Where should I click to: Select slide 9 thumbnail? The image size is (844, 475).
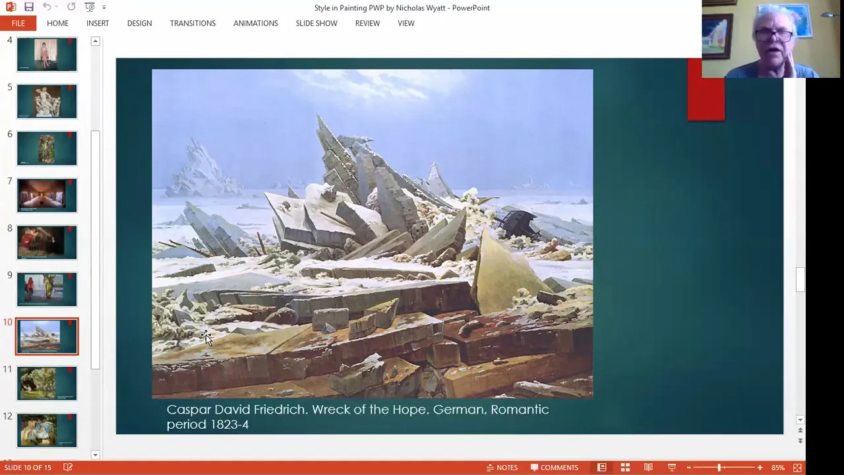(47, 290)
